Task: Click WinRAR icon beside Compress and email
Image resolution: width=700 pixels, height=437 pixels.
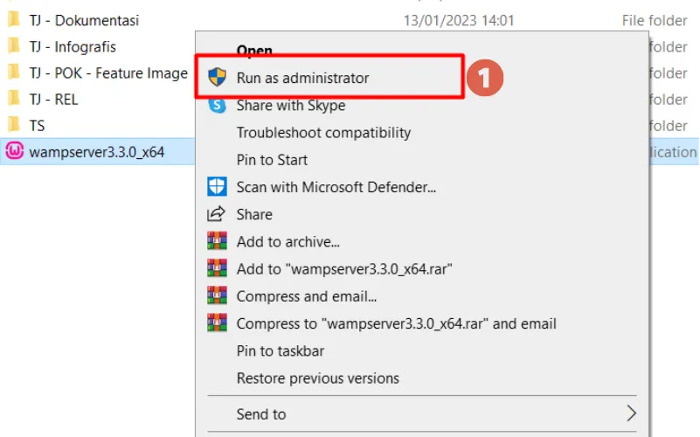Action: click(x=217, y=295)
